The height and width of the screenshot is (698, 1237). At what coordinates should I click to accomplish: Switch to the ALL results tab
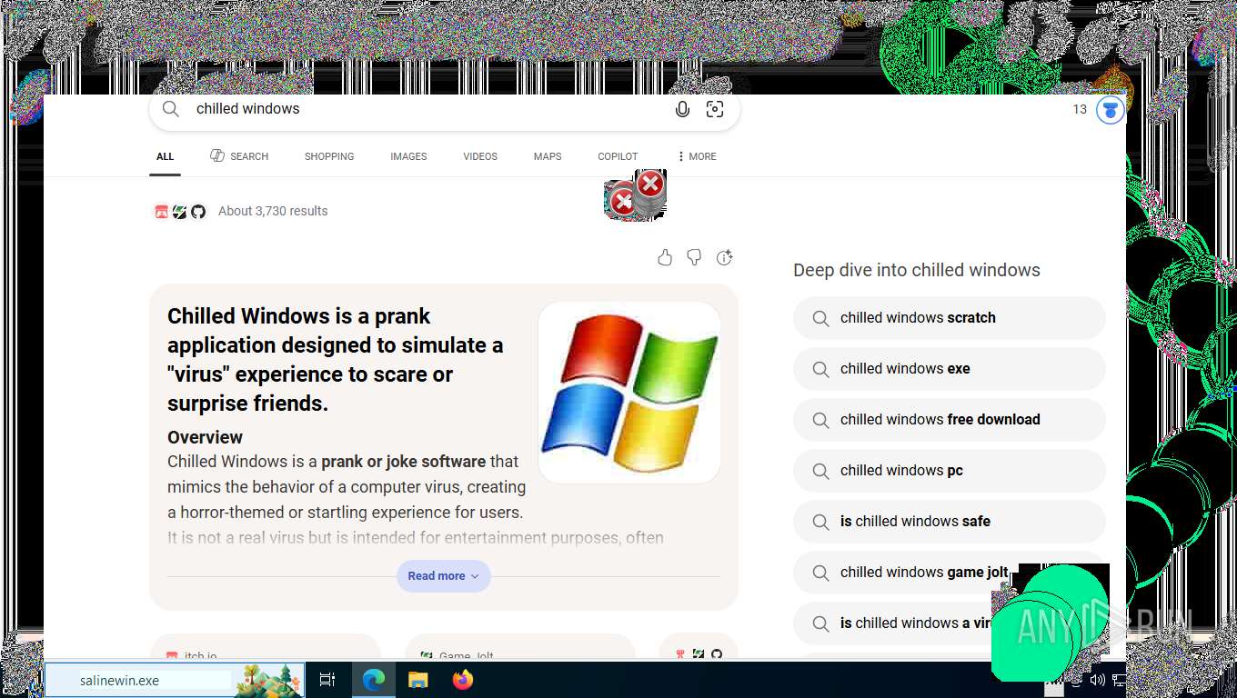click(x=165, y=156)
